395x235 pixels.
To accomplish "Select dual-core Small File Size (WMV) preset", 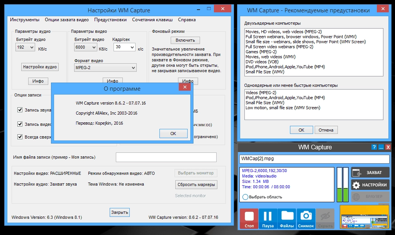I will [x=265, y=72].
